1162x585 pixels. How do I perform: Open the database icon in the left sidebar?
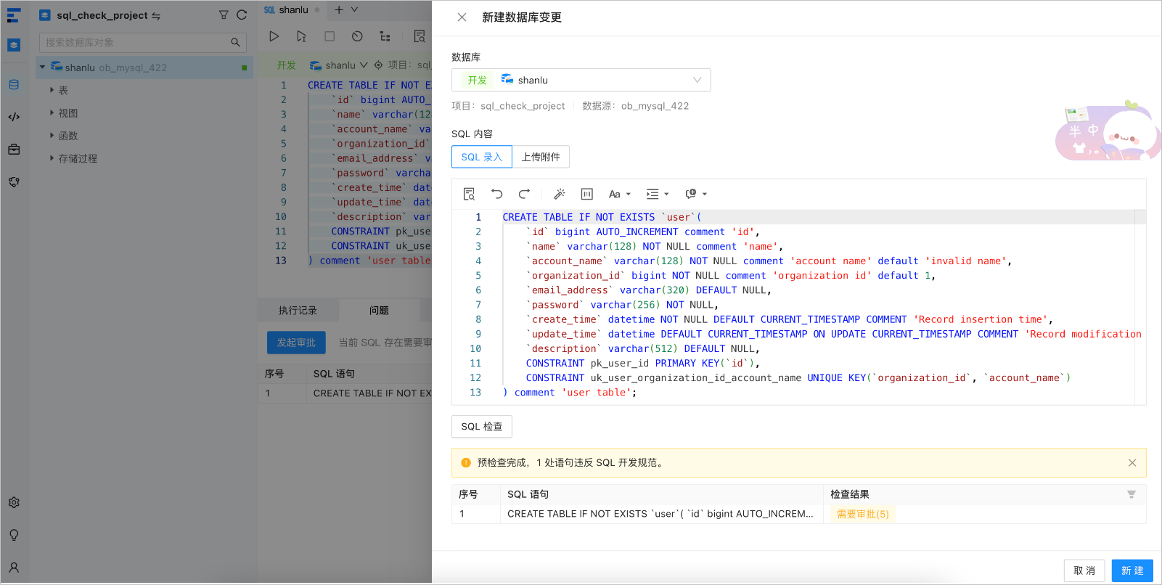coord(14,85)
